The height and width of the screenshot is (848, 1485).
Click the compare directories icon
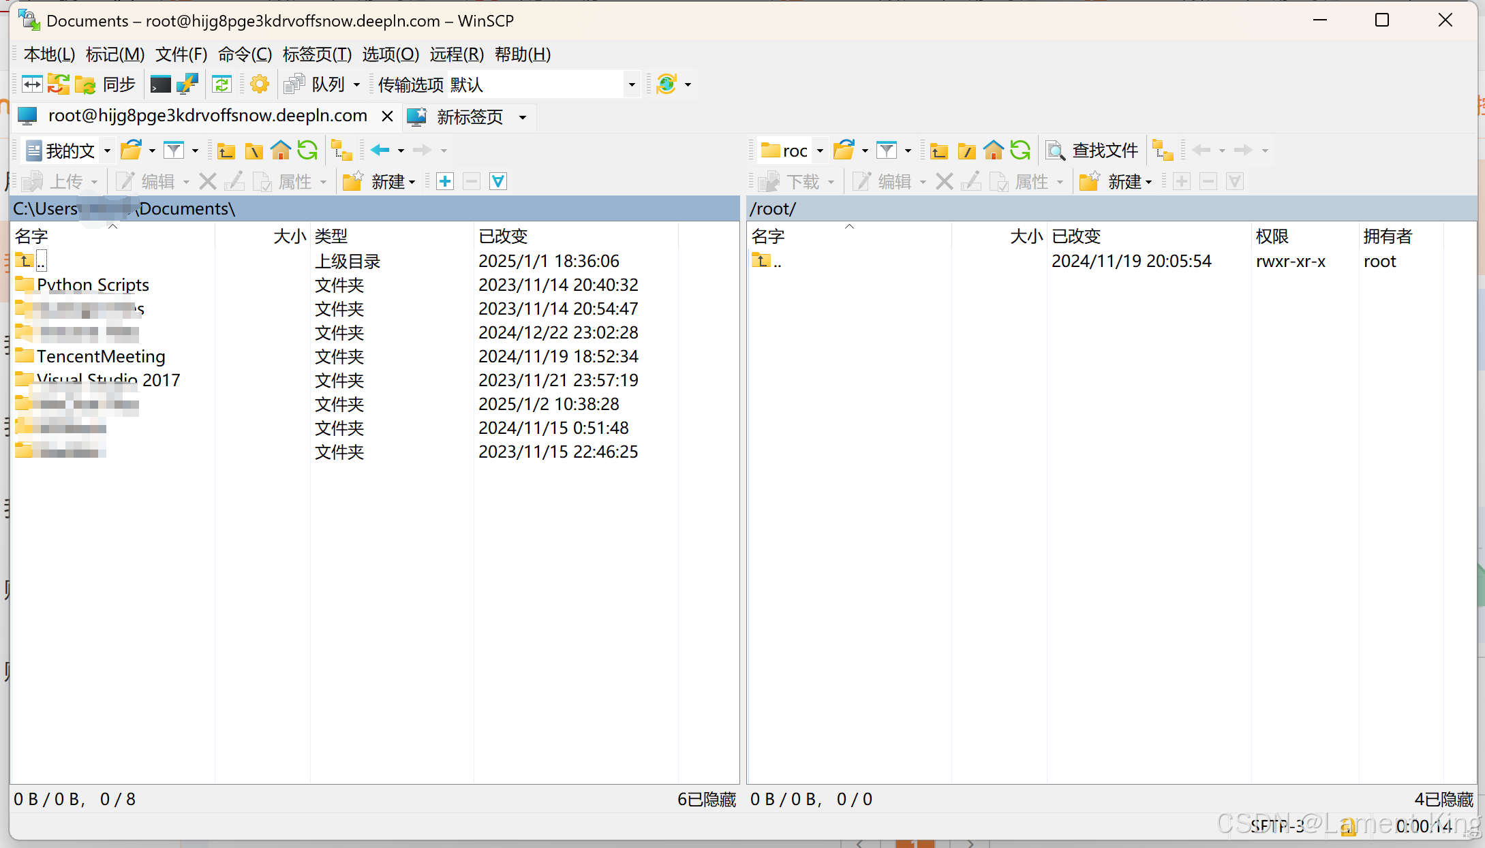point(32,84)
